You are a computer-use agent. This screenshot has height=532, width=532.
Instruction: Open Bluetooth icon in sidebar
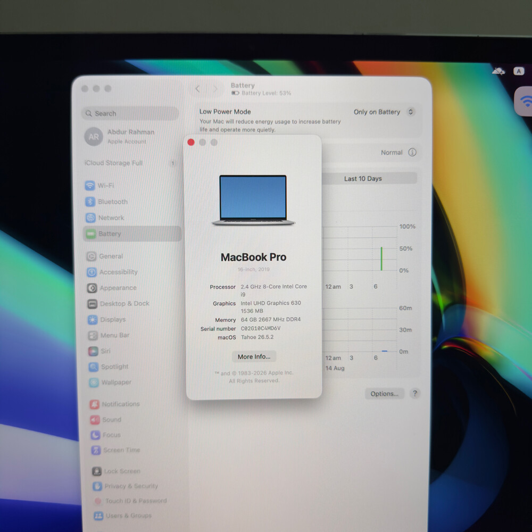click(90, 202)
